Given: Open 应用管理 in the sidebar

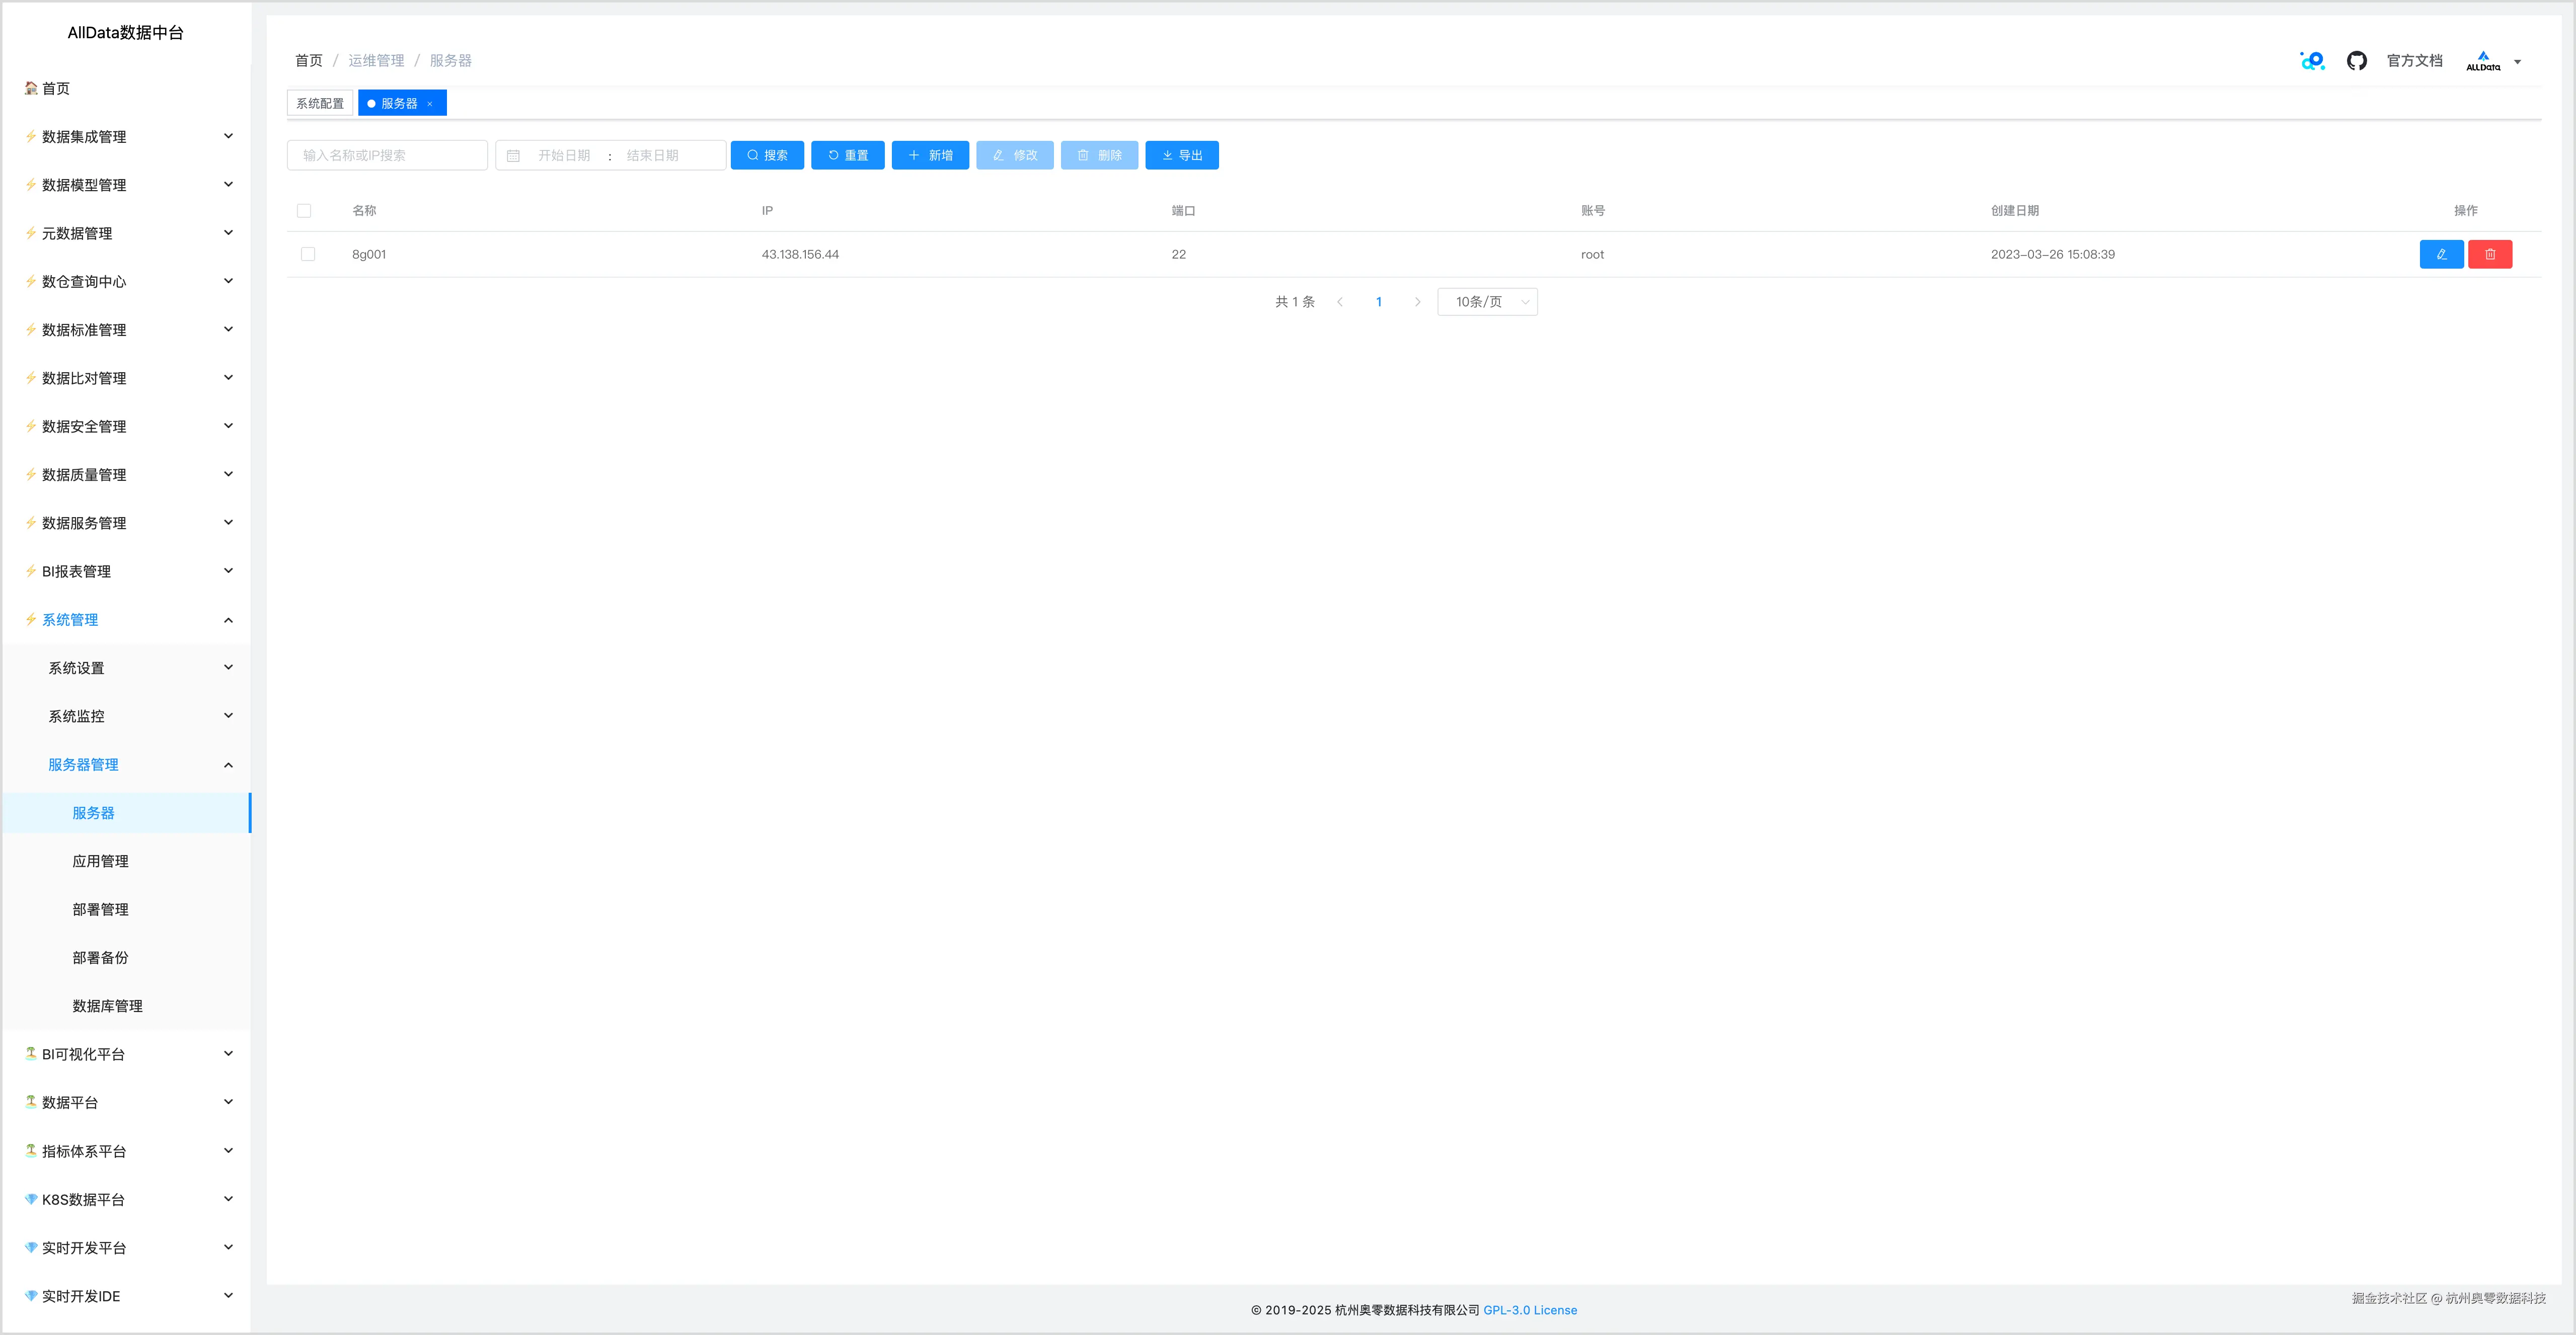Looking at the screenshot, I should click(x=100, y=861).
